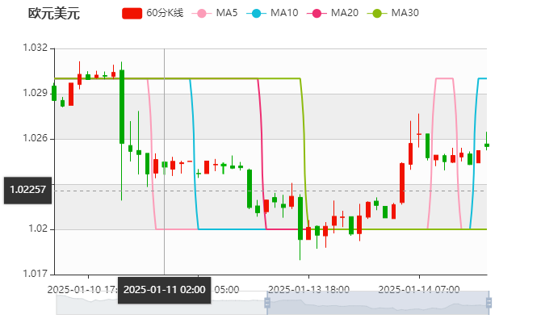Hide the MA5 series via its label
The height and width of the screenshot is (323, 541).
[x=227, y=14]
